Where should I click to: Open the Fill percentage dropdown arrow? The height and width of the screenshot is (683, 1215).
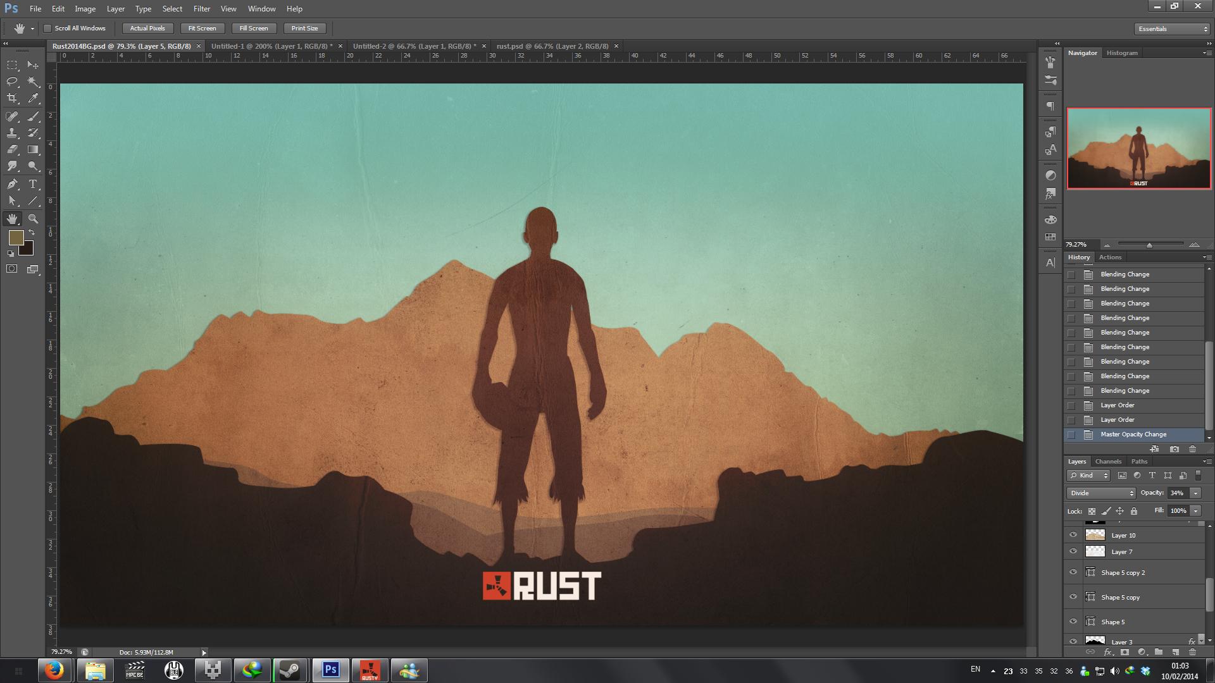tap(1195, 510)
